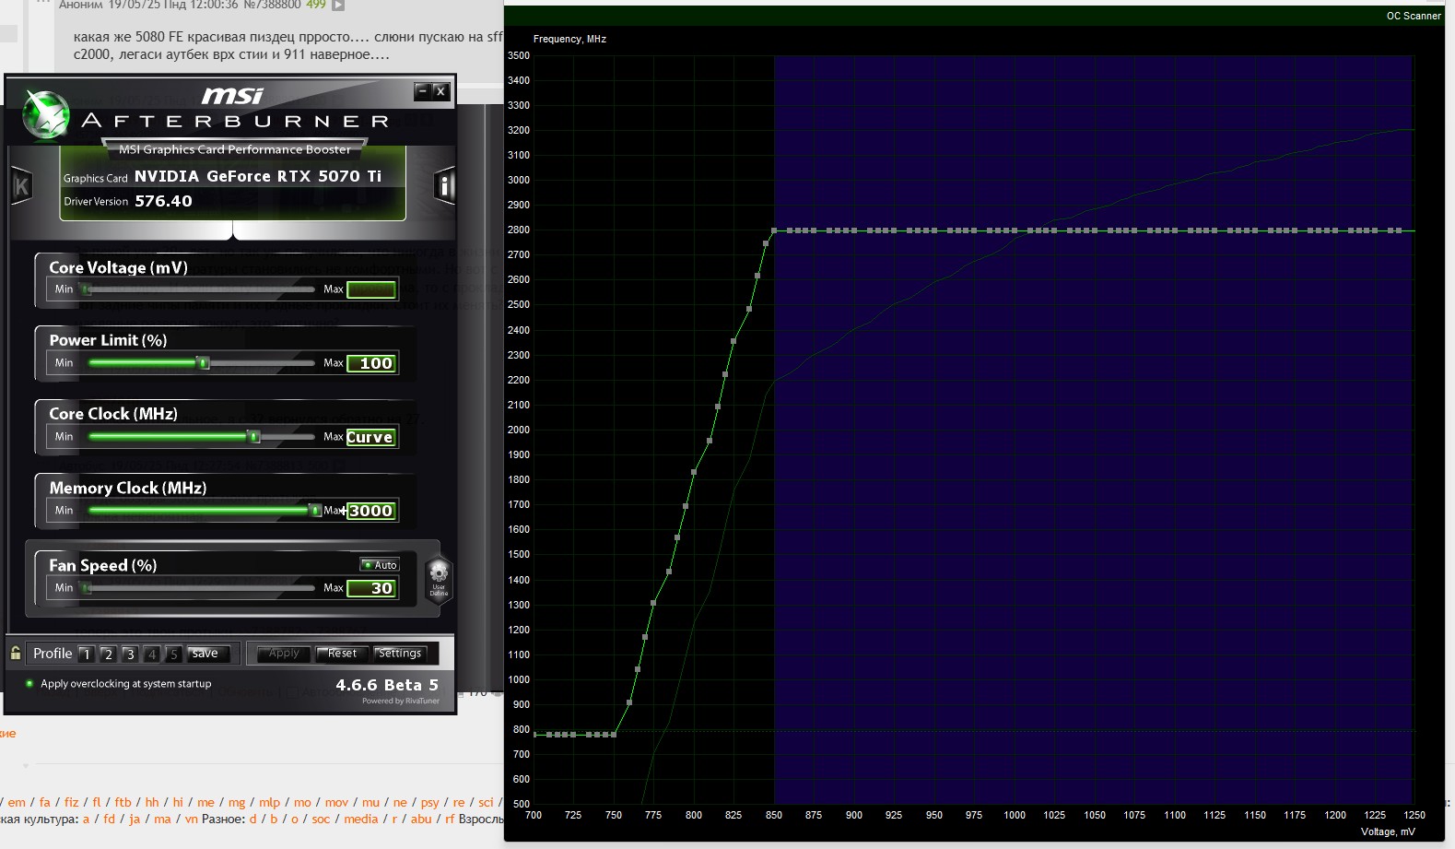Toggle the profile lock padlock icon
Image resolution: width=1455 pixels, height=849 pixels.
pyautogui.click(x=16, y=654)
